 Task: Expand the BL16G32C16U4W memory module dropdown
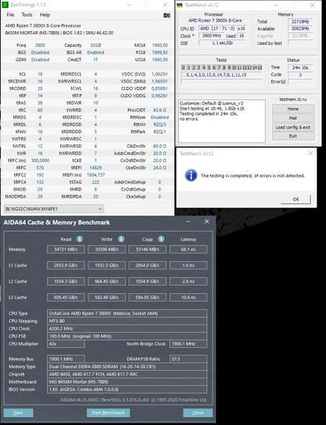[x=54, y=209]
